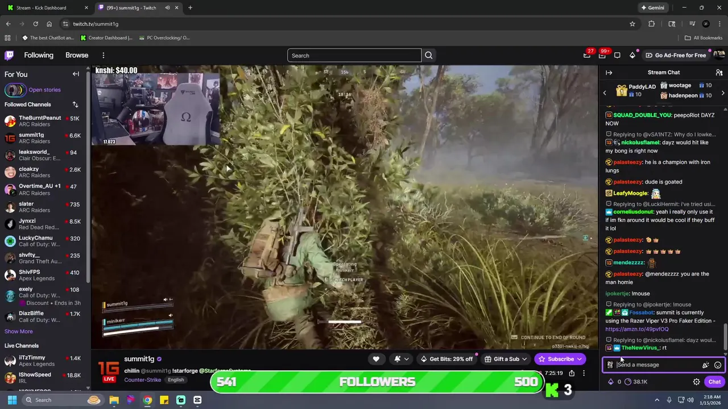The width and height of the screenshot is (728, 409).
Task: Bookmark this page with the star icon
Action: pos(632,24)
